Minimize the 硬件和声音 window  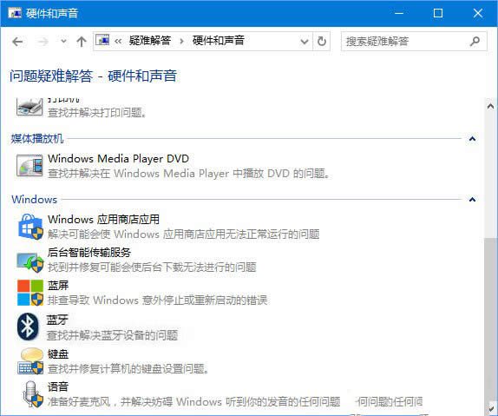[x=398, y=13]
